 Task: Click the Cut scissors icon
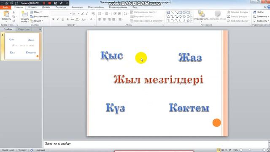tap(13, 12)
